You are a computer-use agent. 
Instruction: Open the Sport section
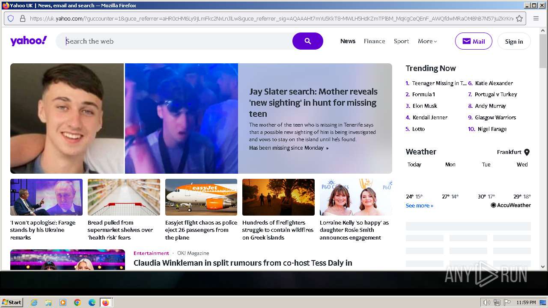401,41
